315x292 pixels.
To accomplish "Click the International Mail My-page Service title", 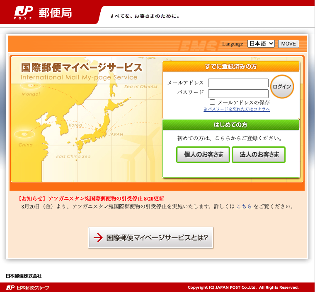I will (x=79, y=77).
